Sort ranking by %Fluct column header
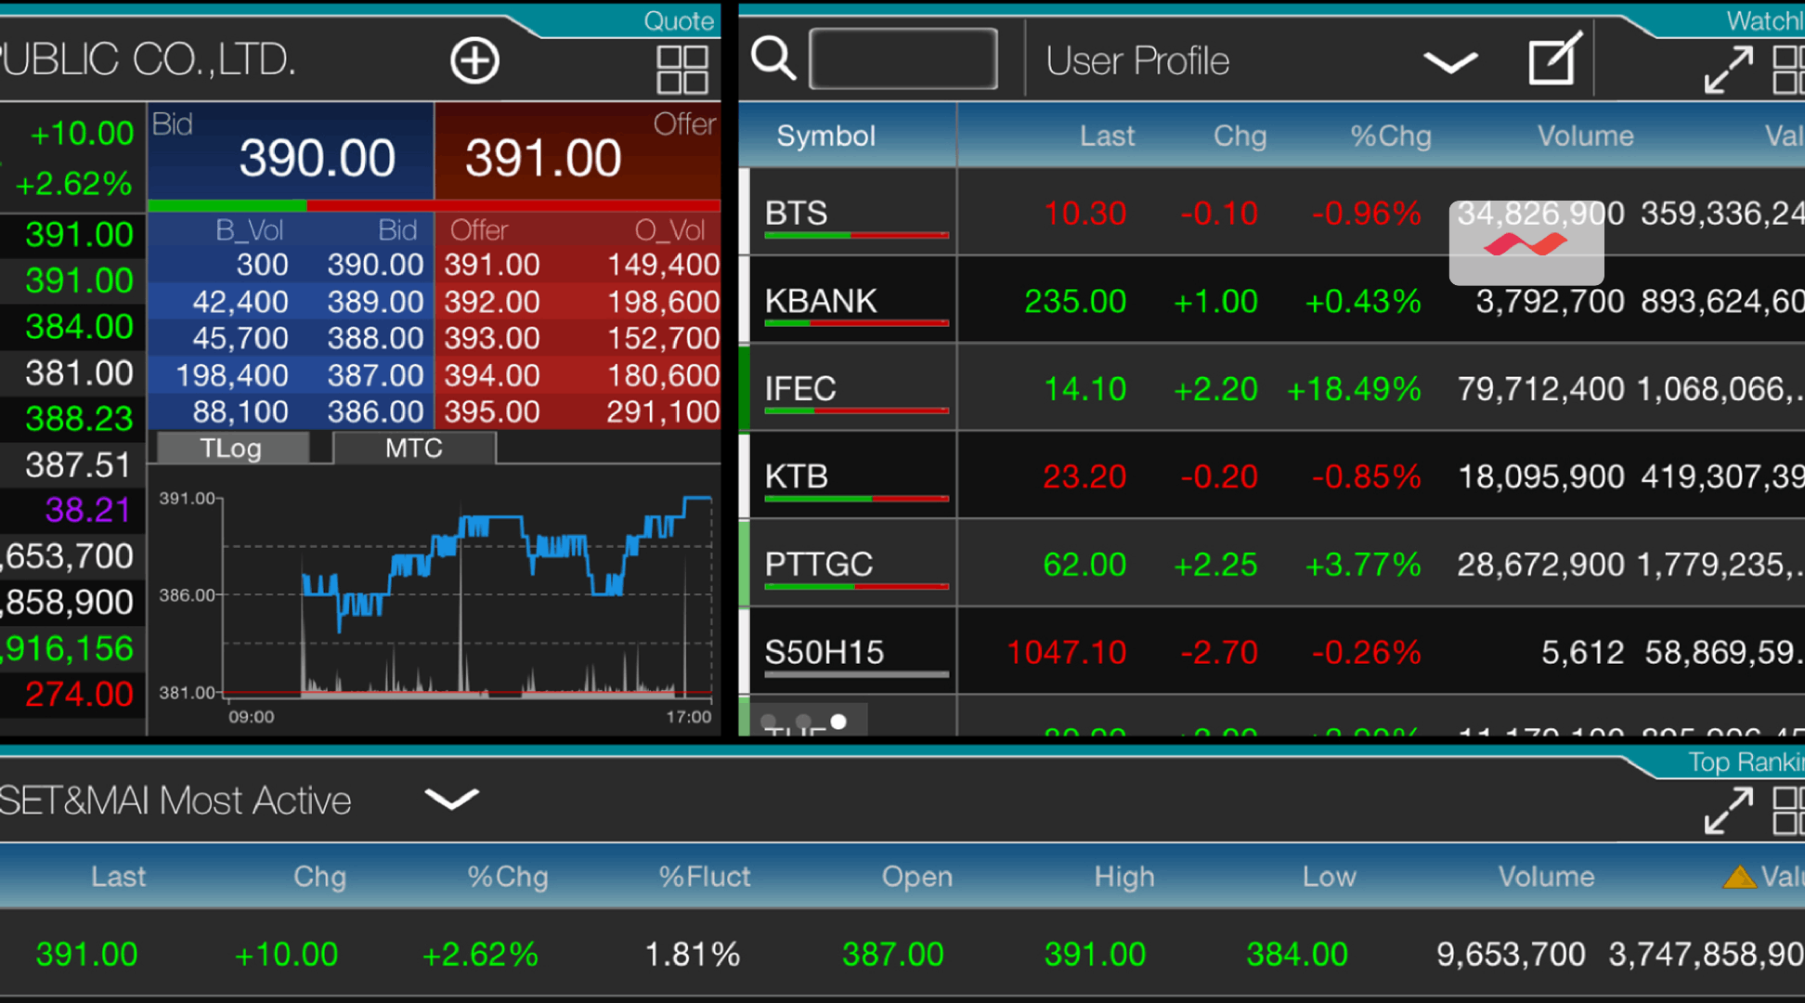 pyautogui.click(x=705, y=877)
